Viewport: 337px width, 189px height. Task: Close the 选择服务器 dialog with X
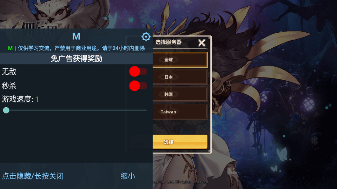(201, 43)
